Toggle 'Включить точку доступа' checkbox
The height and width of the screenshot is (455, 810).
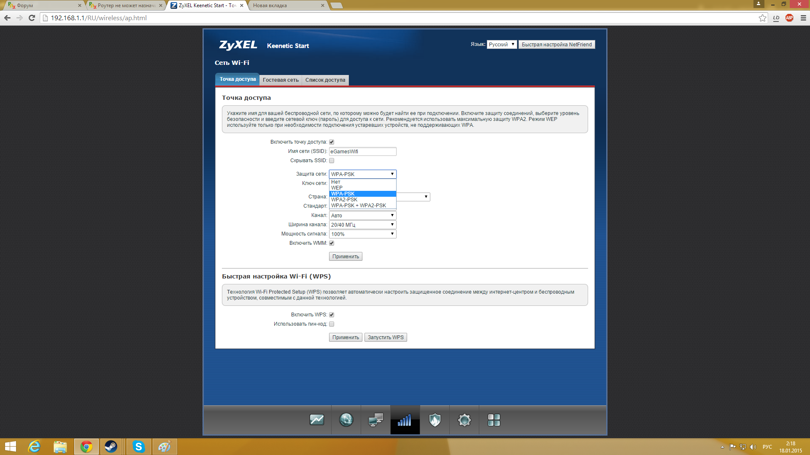tap(332, 142)
